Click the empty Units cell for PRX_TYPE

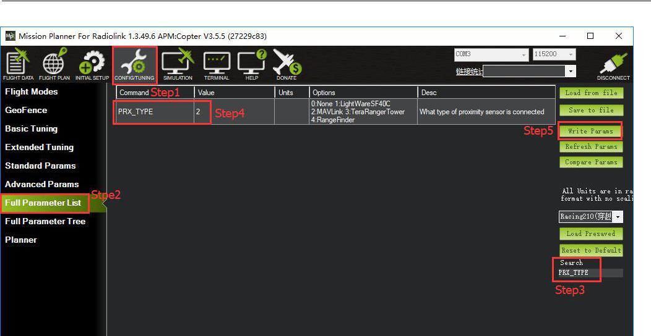(292, 111)
